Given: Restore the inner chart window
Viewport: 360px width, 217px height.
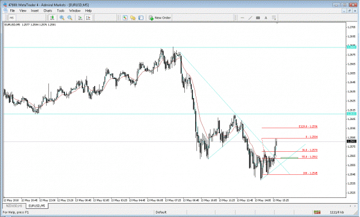Looking at the screenshot, I should coord(349,11).
